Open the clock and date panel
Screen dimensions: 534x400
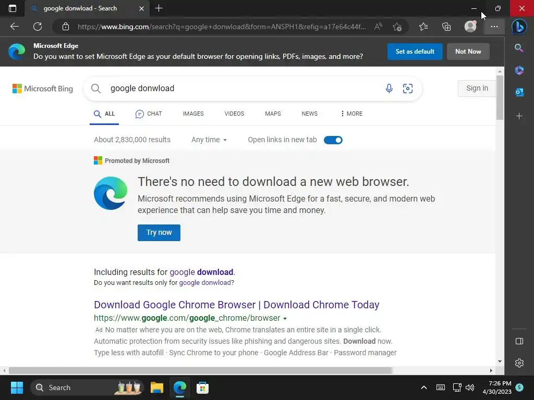click(x=497, y=387)
